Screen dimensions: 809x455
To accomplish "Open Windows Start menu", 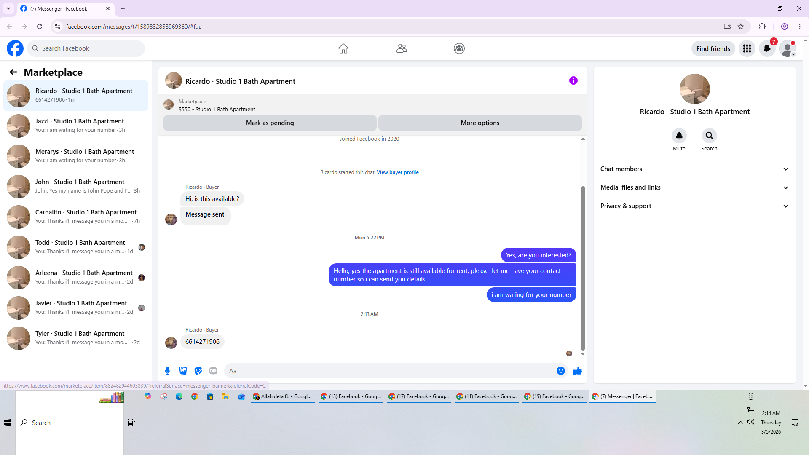I will pos(8,423).
